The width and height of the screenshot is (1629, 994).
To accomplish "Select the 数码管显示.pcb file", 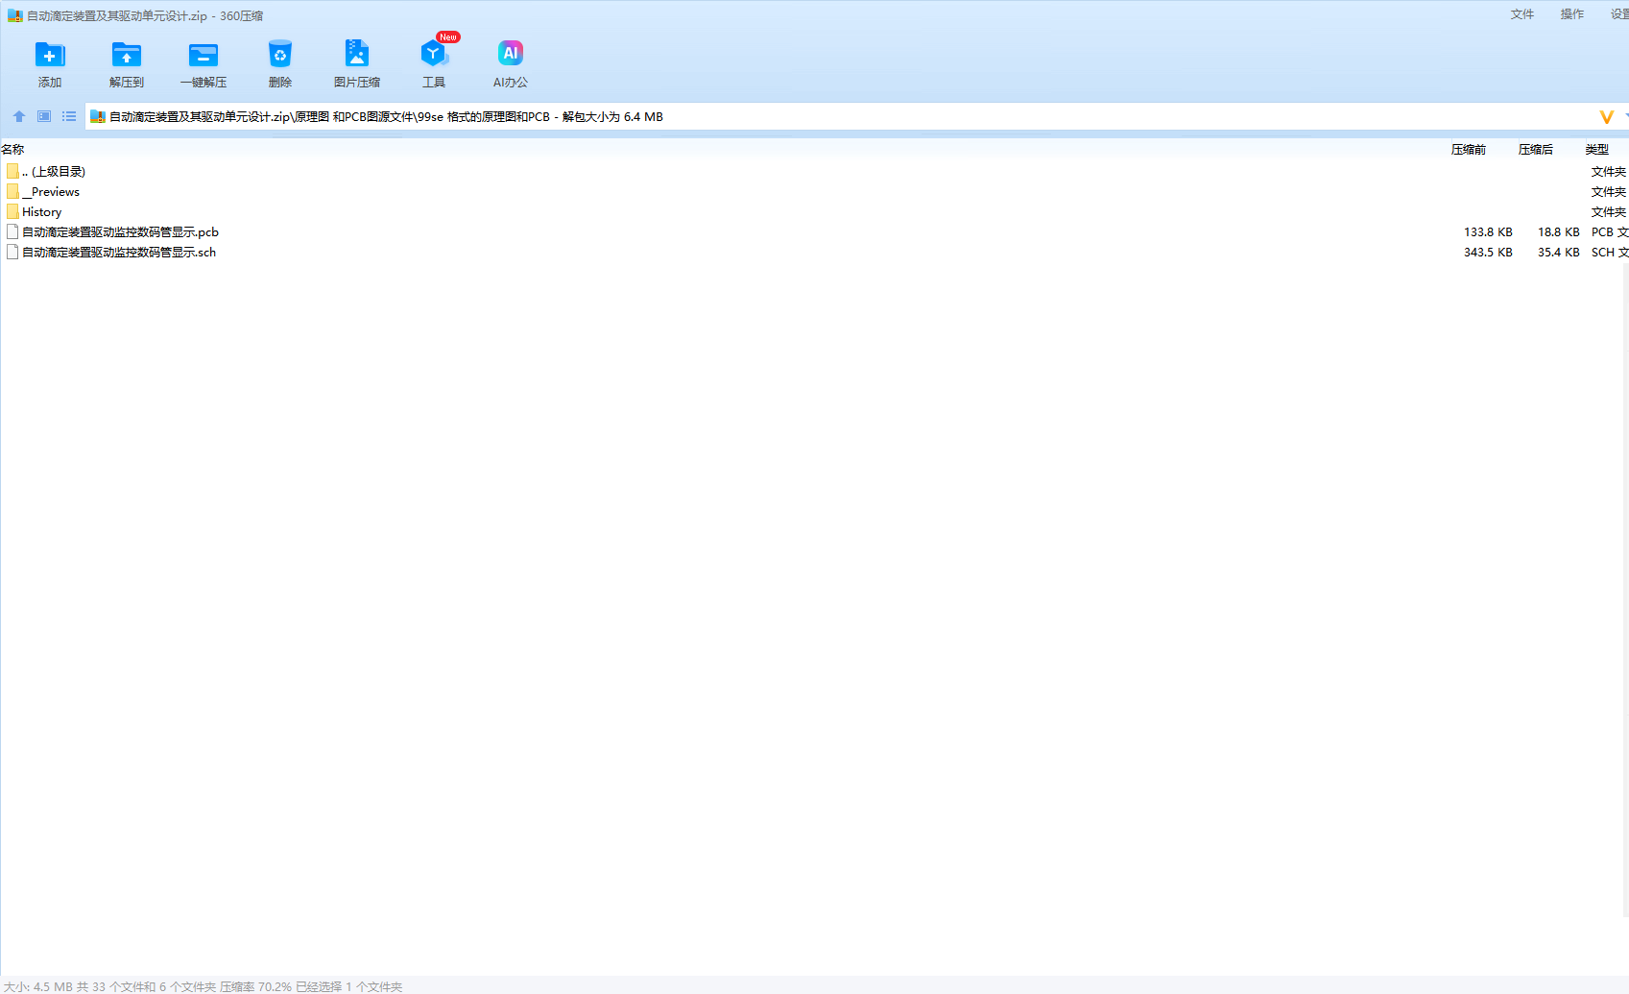I will tap(120, 232).
